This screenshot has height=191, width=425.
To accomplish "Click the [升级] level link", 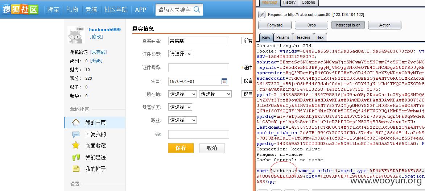I will (x=97, y=61).
